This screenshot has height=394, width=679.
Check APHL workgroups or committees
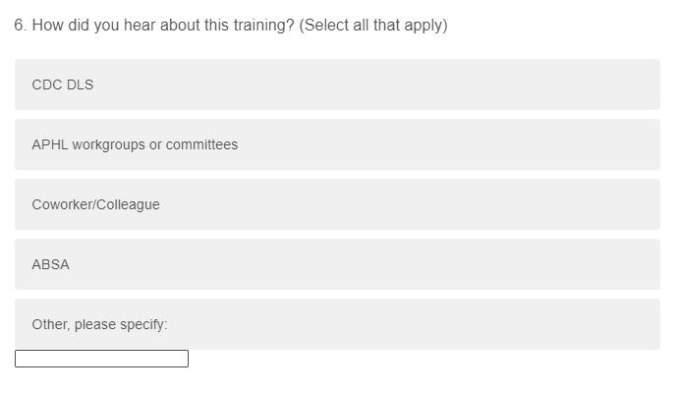coord(337,144)
